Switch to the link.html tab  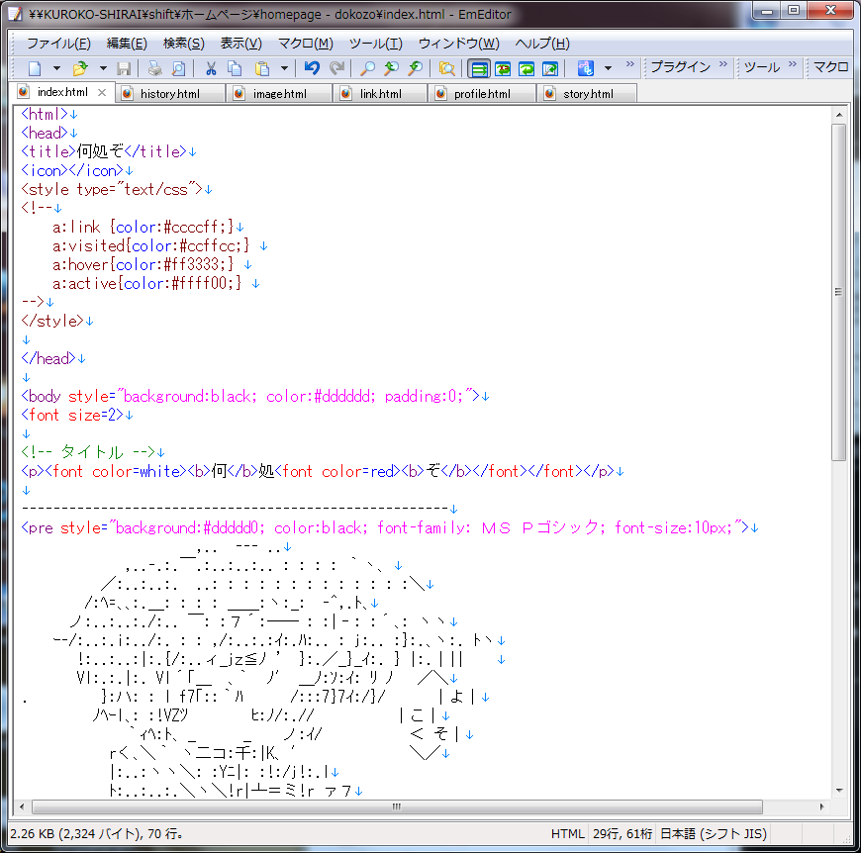click(381, 94)
